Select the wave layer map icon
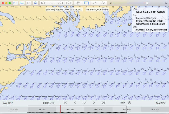 pos(60,3)
